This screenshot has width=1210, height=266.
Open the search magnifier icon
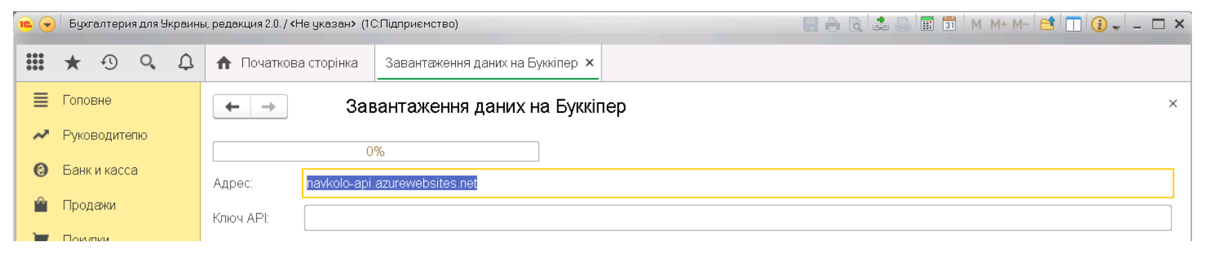pyautogui.click(x=148, y=63)
